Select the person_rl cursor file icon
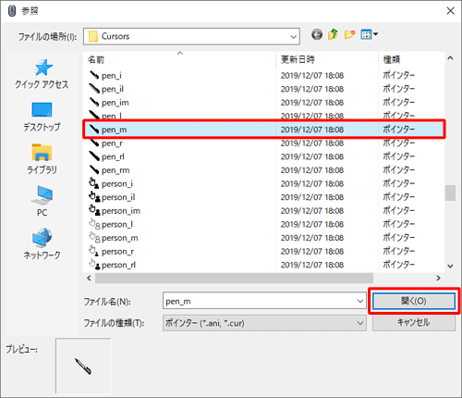Viewport: 462px width, 398px height. point(94,265)
